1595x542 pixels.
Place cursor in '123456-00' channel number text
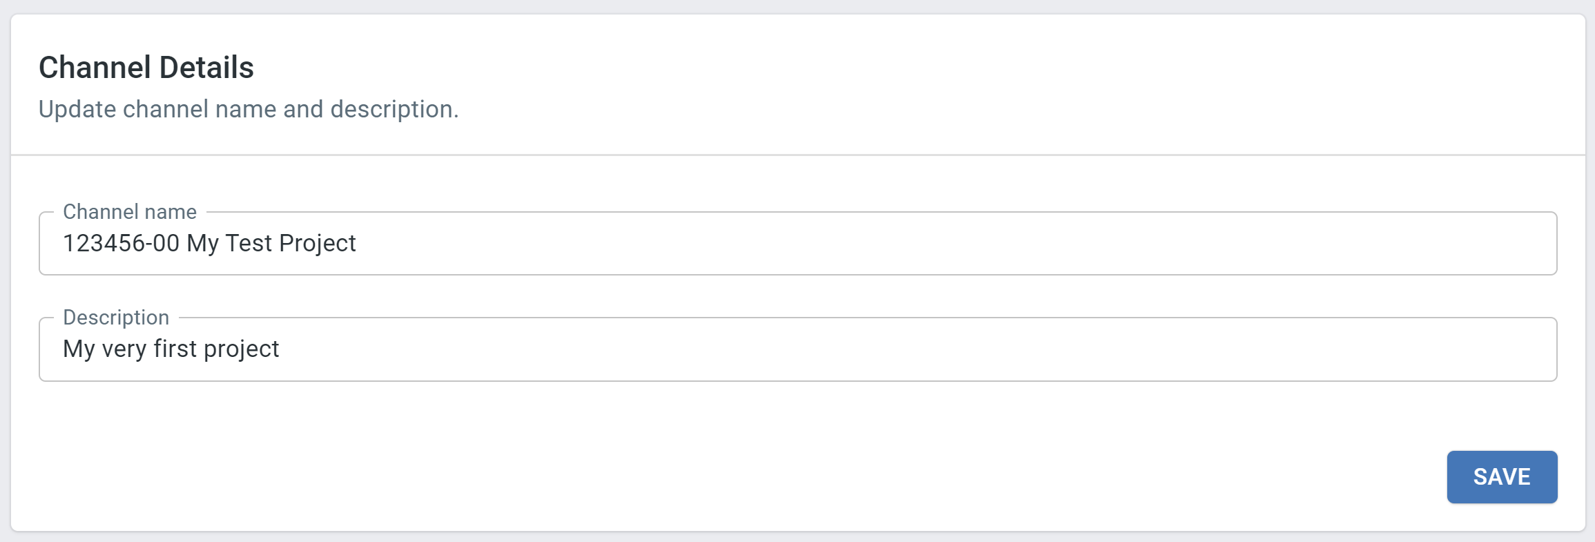121,243
